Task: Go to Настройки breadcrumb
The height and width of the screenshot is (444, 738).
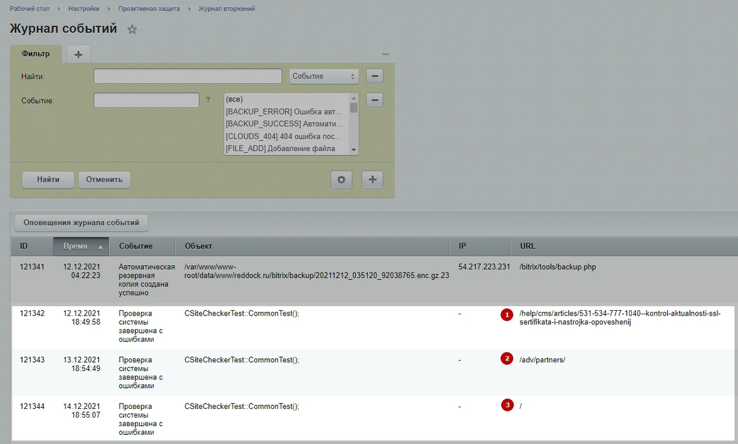Action: click(x=84, y=9)
